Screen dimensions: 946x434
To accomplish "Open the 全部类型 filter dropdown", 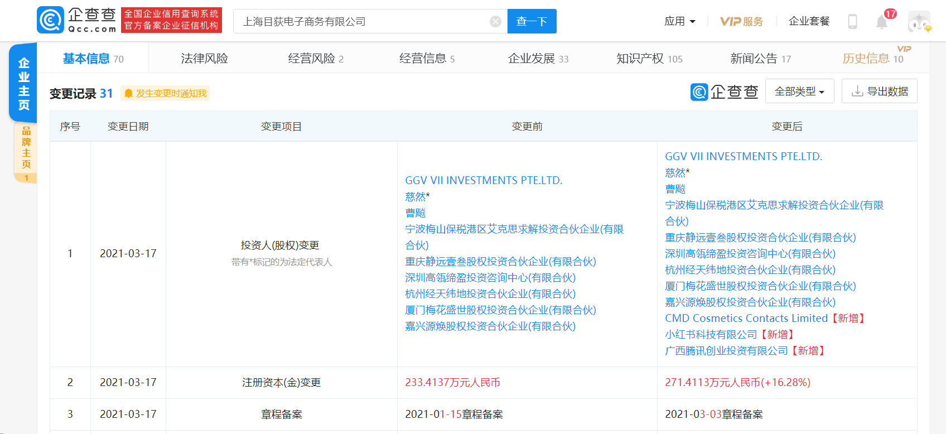I will [800, 91].
